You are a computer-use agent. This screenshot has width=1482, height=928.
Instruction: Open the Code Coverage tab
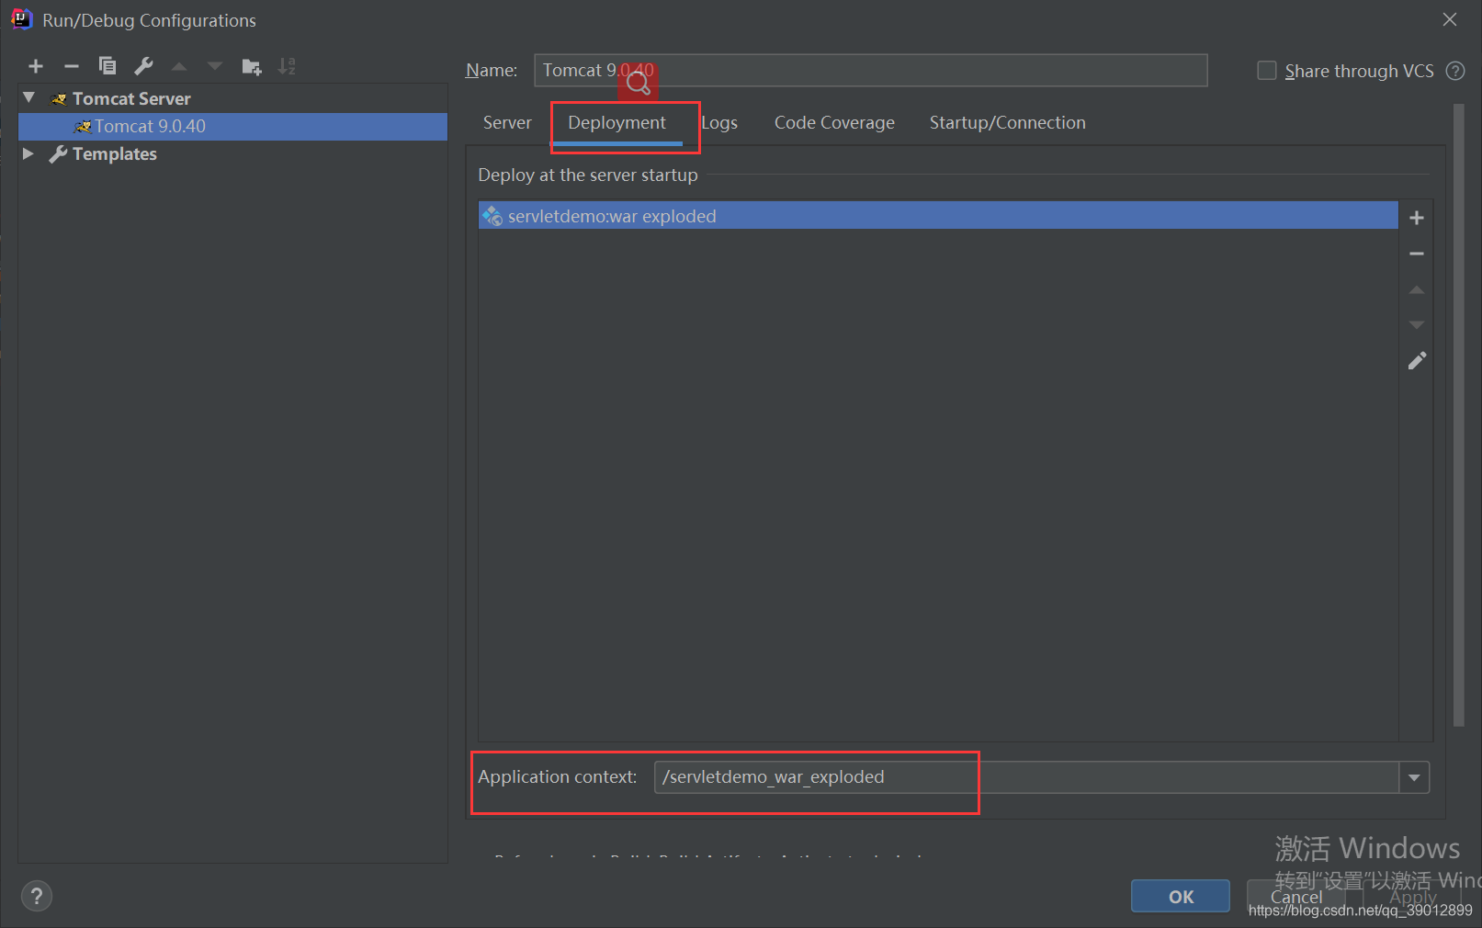pyautogui.click(x=834, y=122)
